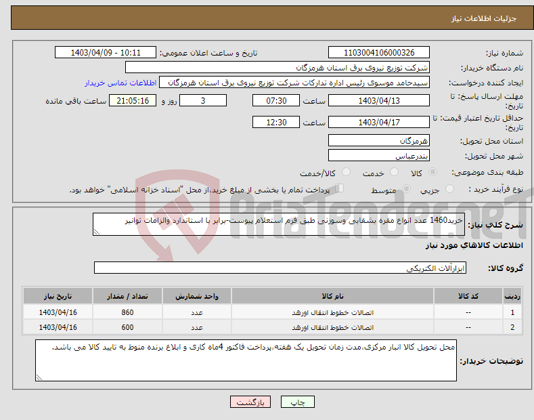The height and width of the screenshot is (420, 534).
Task: Click the unit cell عدد in row 1
Action: pyautogui.click(x=197, y=312)
